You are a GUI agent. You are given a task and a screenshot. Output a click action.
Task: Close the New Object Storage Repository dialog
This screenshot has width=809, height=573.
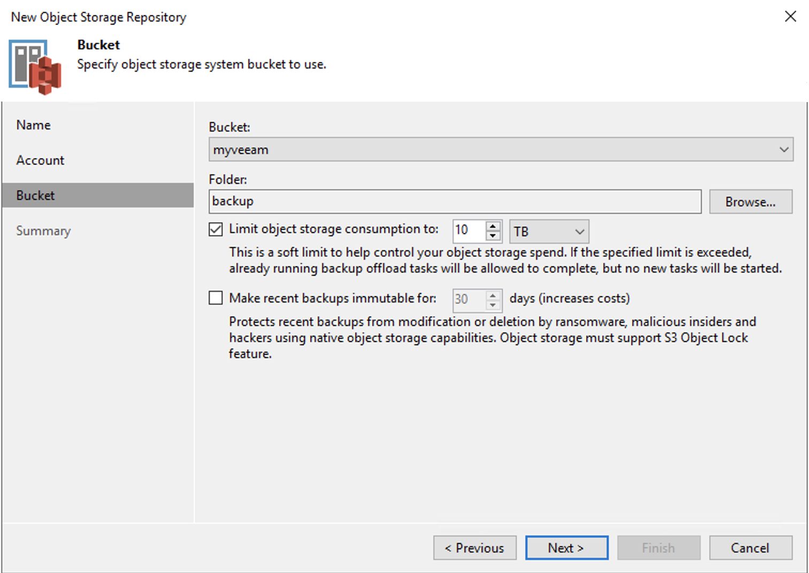click(790, 17)
